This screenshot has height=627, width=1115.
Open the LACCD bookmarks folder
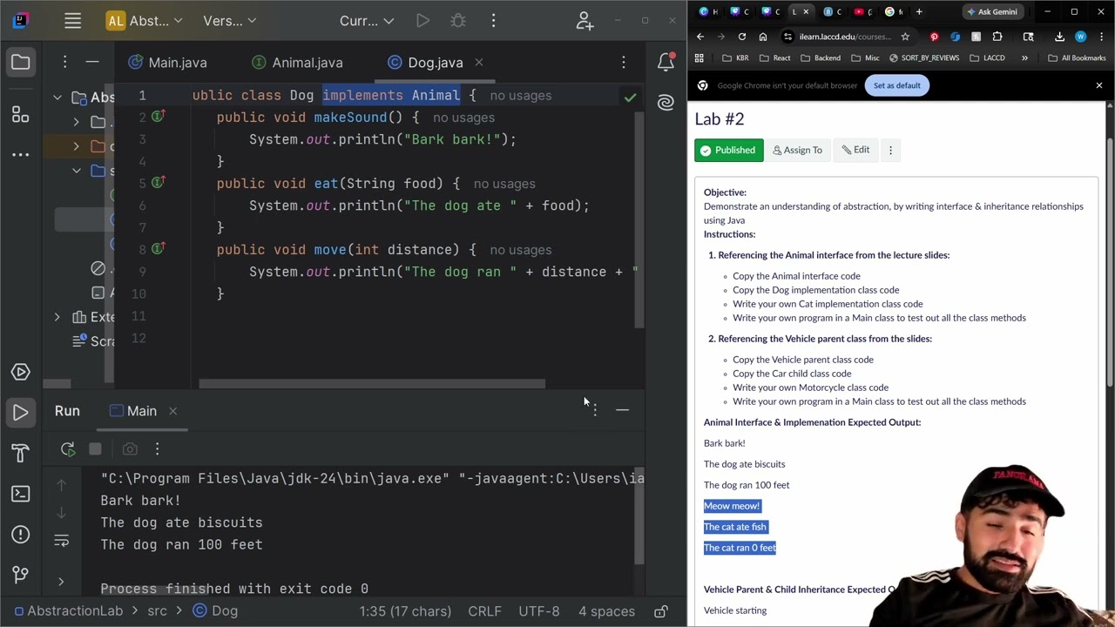987,58
